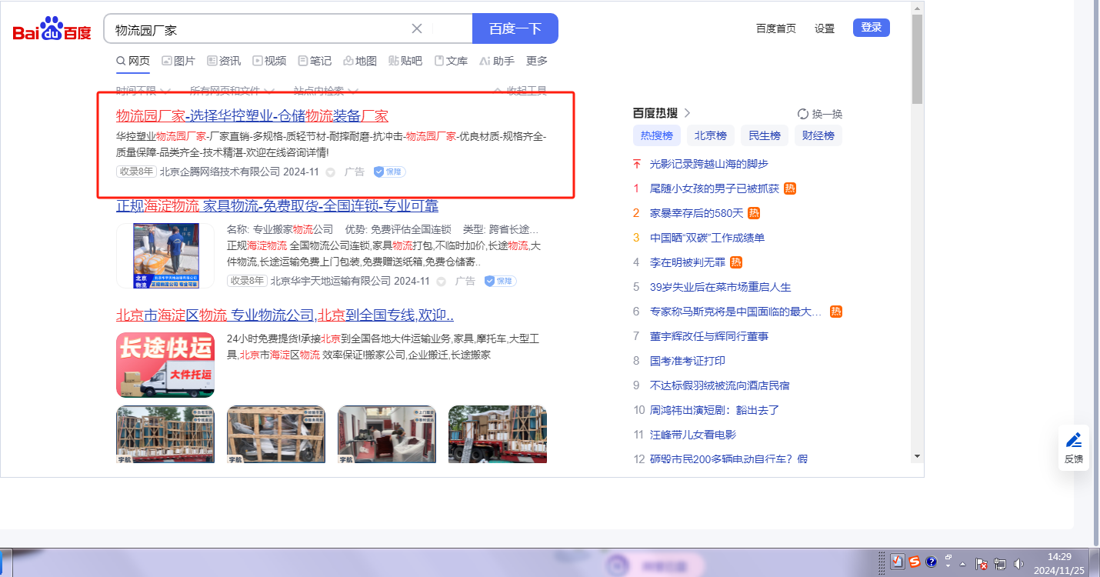Click the Sogou input method tray icon
This screenshot has height=577, width=1100.
915,562
